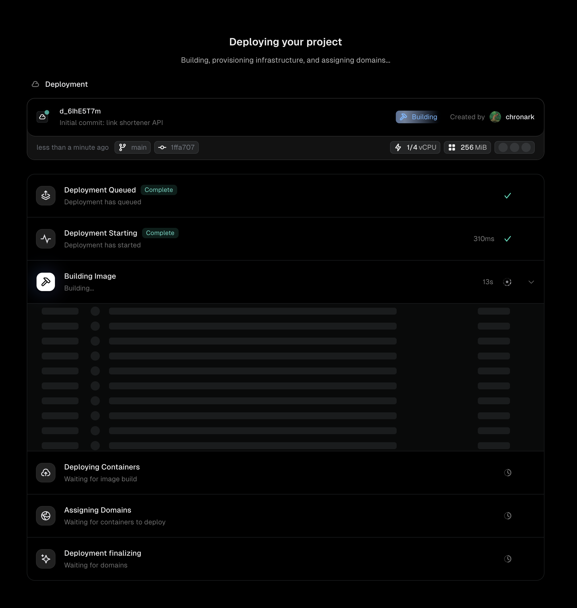This screenshot has width=577, height=608.
Task: Click the sparkle icon for Deployment finalizing
Action: point(45,559)
